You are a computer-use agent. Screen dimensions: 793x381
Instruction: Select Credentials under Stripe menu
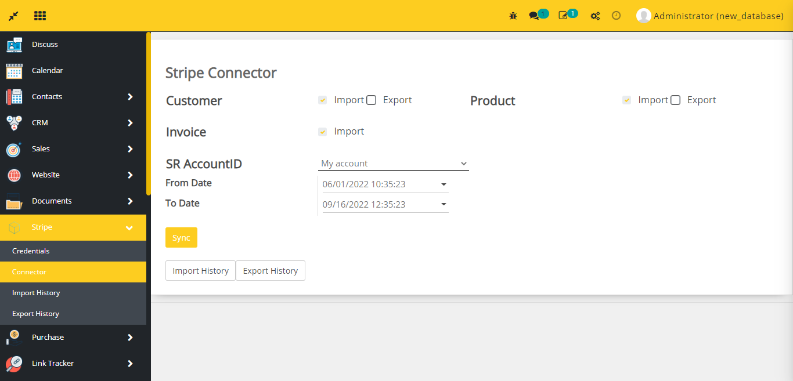31,251
